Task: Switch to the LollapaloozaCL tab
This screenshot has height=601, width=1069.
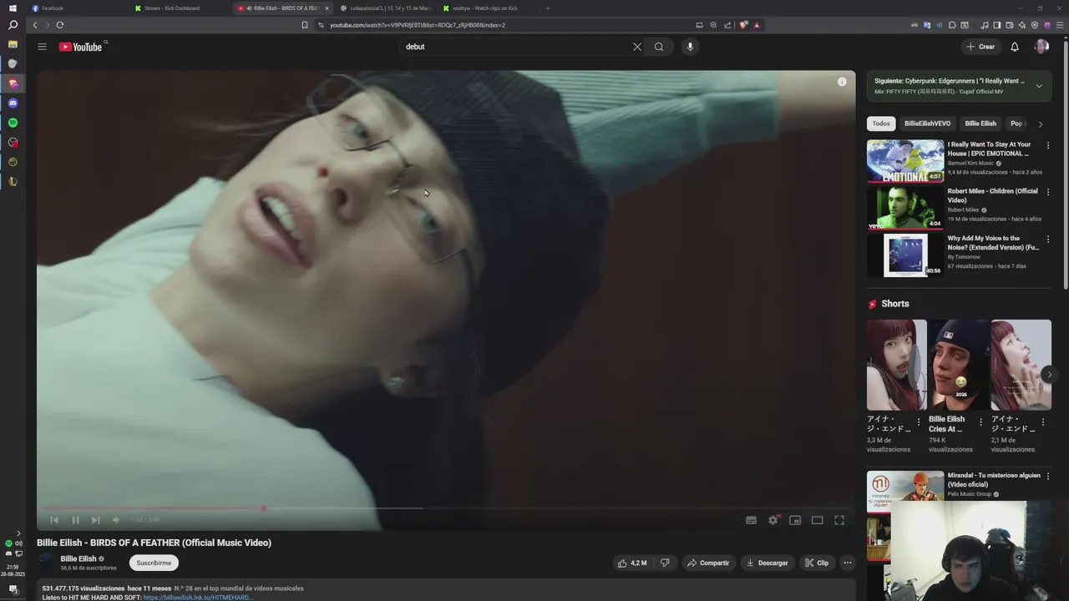Action: pos(384,8)
